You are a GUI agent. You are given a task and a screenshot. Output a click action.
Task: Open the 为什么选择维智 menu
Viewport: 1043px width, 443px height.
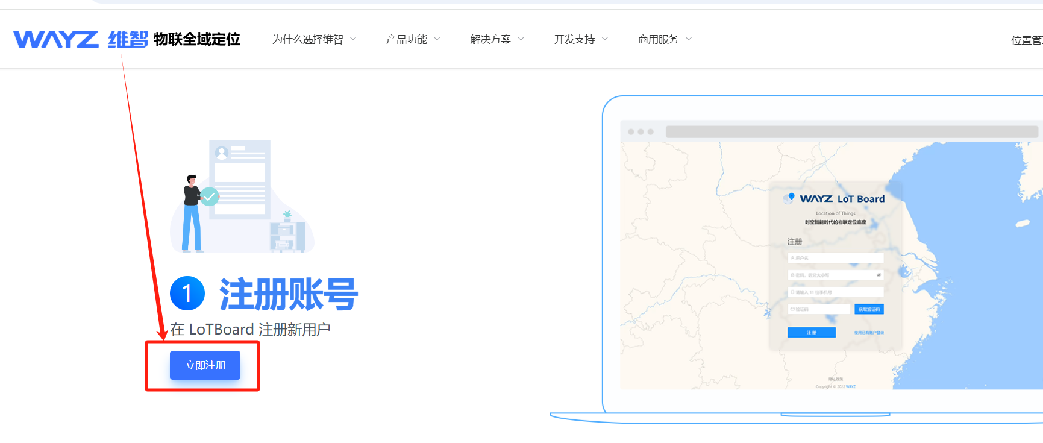(307, 39)
